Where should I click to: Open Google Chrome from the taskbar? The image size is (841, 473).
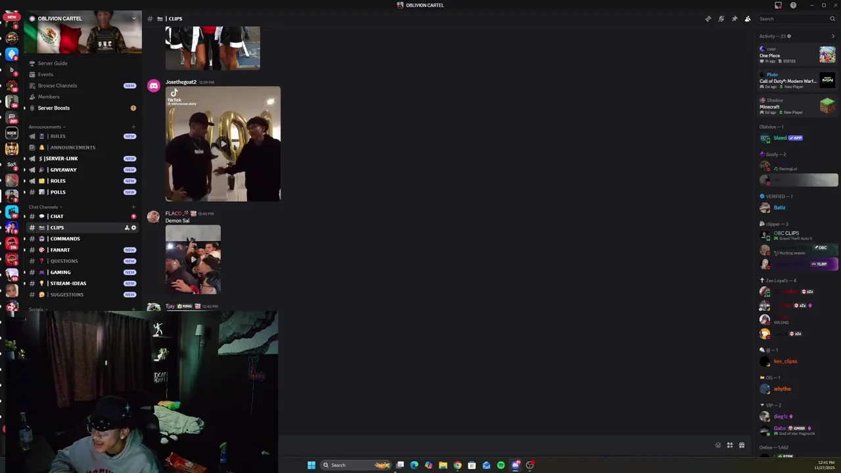click(457, 465)
